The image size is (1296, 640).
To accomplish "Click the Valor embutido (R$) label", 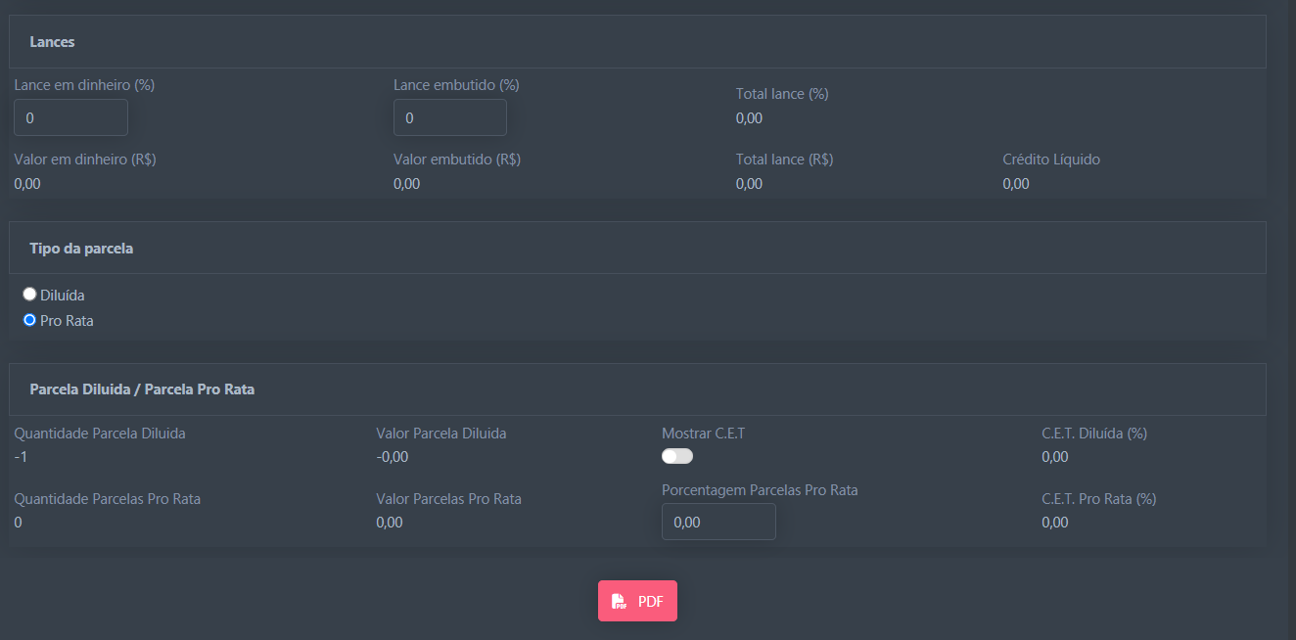I will click(457, 159).
